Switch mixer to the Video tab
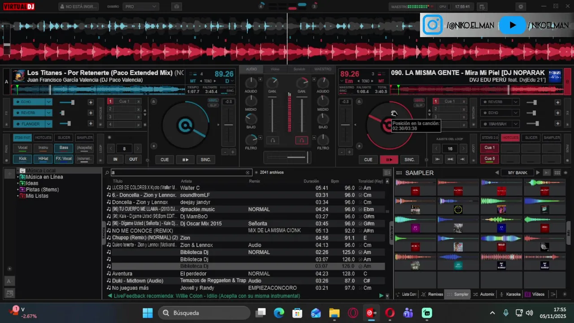 coord(275,69)
